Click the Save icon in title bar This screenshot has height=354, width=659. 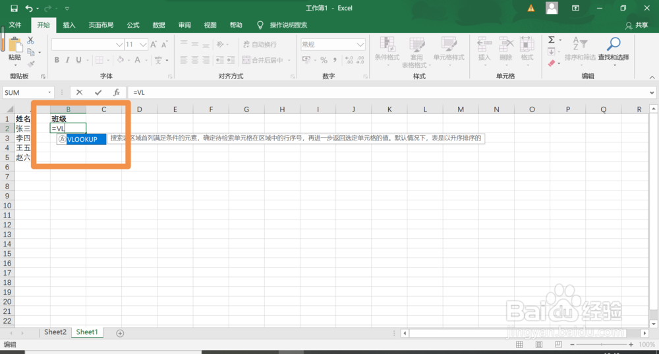(14, 8)
